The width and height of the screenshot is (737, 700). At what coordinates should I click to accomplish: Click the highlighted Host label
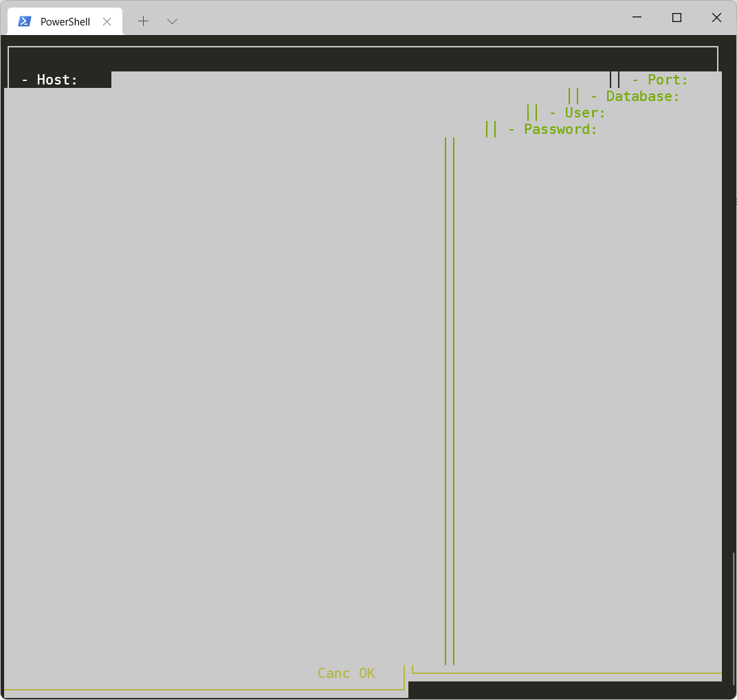click(x=48, y=79)
